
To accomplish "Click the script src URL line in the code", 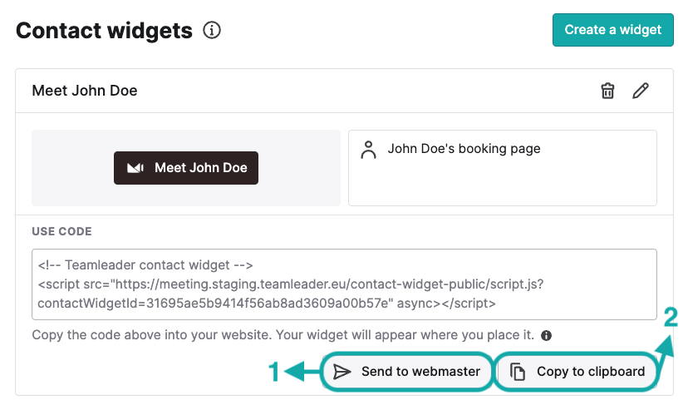I will point(291,284).
